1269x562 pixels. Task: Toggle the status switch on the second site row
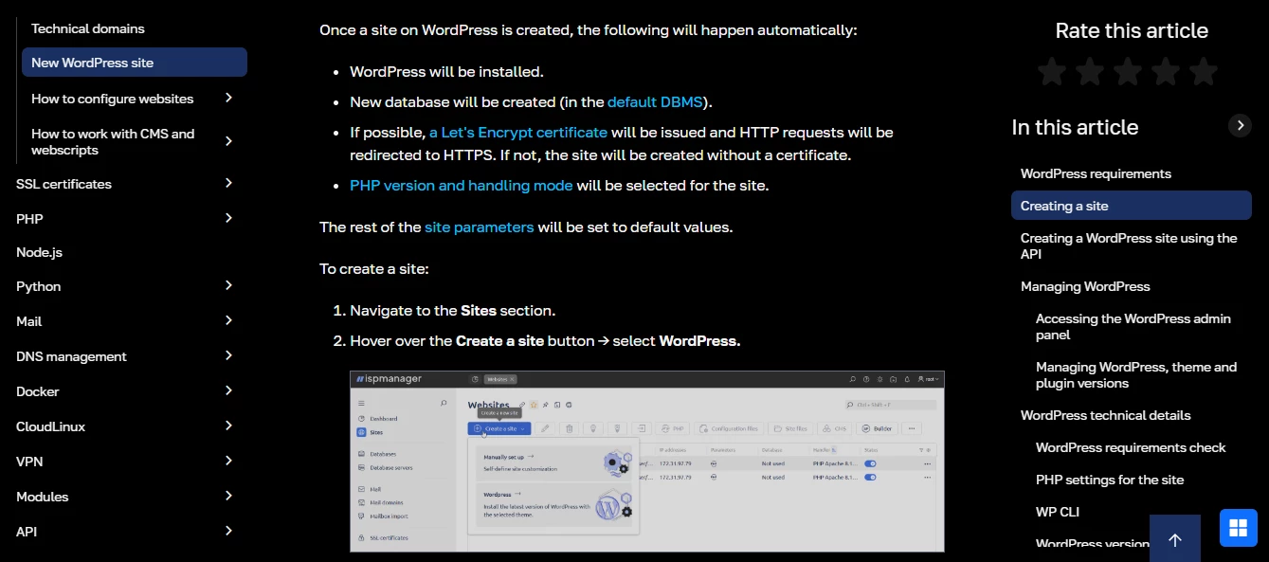click(x=870, y=476)
